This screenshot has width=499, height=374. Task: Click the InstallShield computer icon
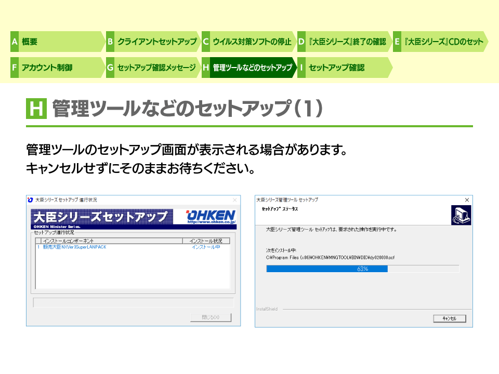point(461,215)
